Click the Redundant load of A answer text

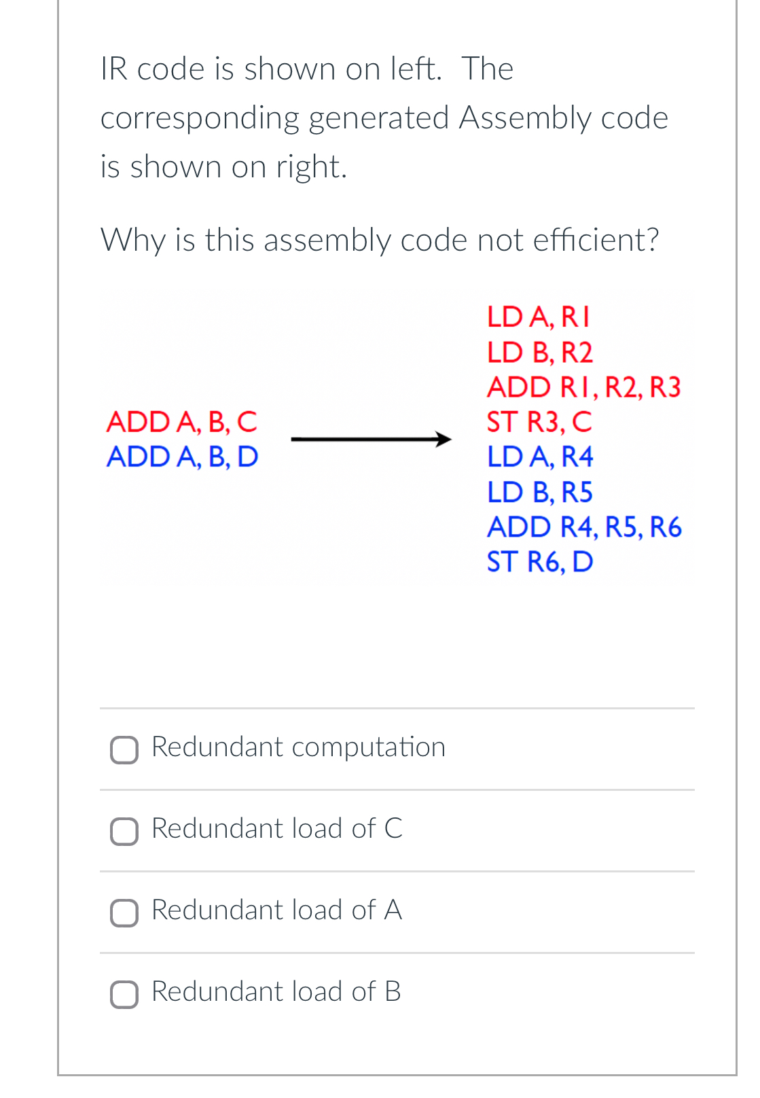point(276,912)
